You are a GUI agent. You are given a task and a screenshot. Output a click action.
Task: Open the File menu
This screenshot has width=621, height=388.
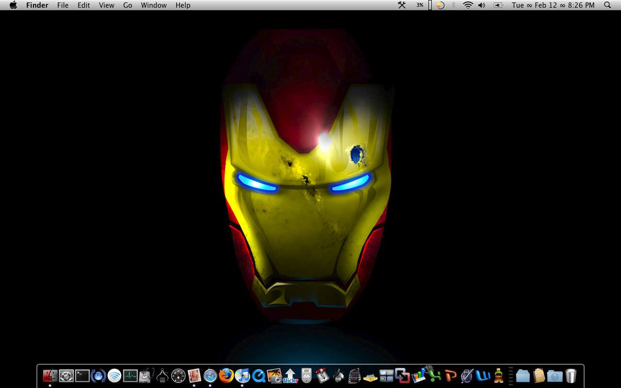tap(63, 5)
